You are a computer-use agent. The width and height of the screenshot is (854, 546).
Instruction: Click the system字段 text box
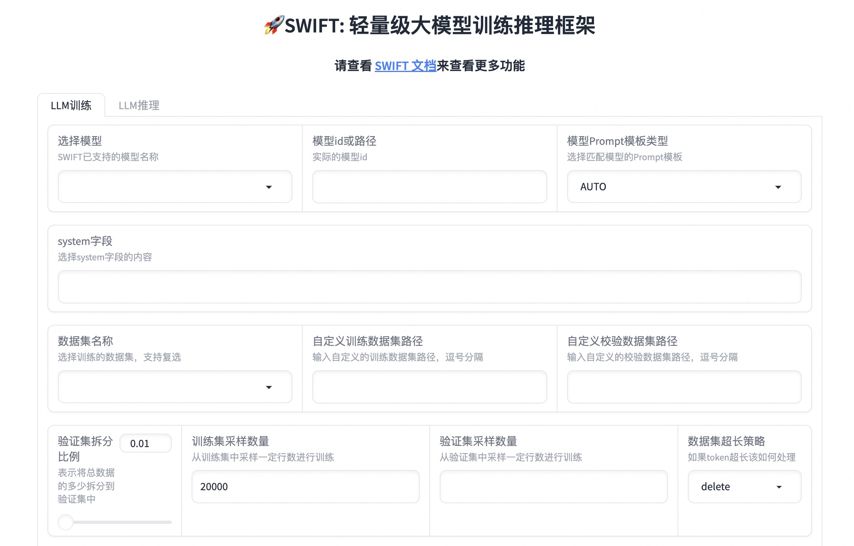click(429, 287)
